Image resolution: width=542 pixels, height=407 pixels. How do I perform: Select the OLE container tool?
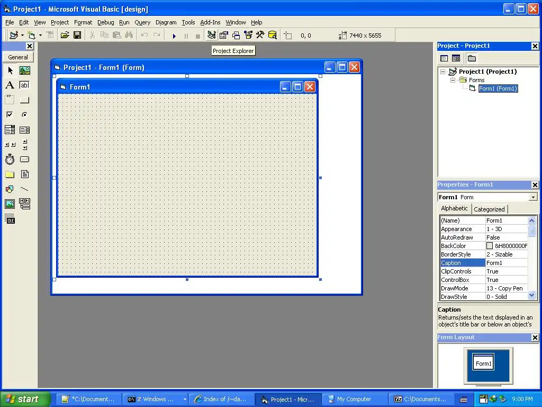tap(10, 219)
